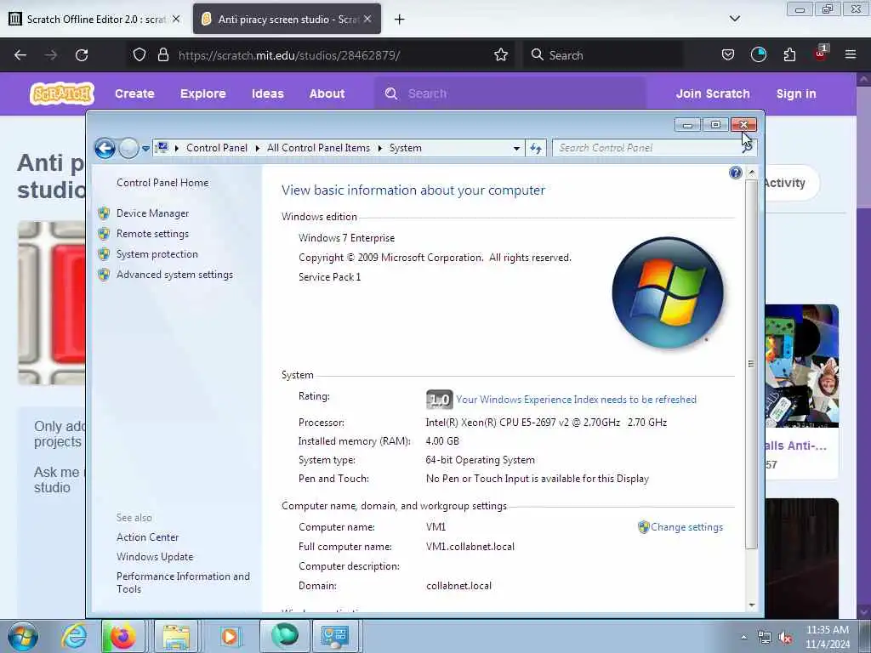Click the Firefox tracking protection shield icon

pos(139,55)
